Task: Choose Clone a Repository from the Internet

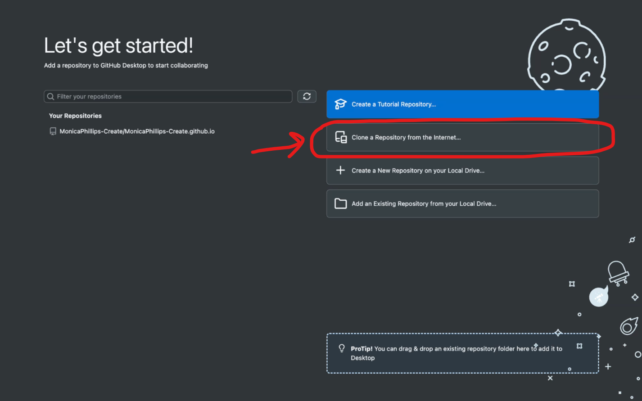Action: pos(462,137)
